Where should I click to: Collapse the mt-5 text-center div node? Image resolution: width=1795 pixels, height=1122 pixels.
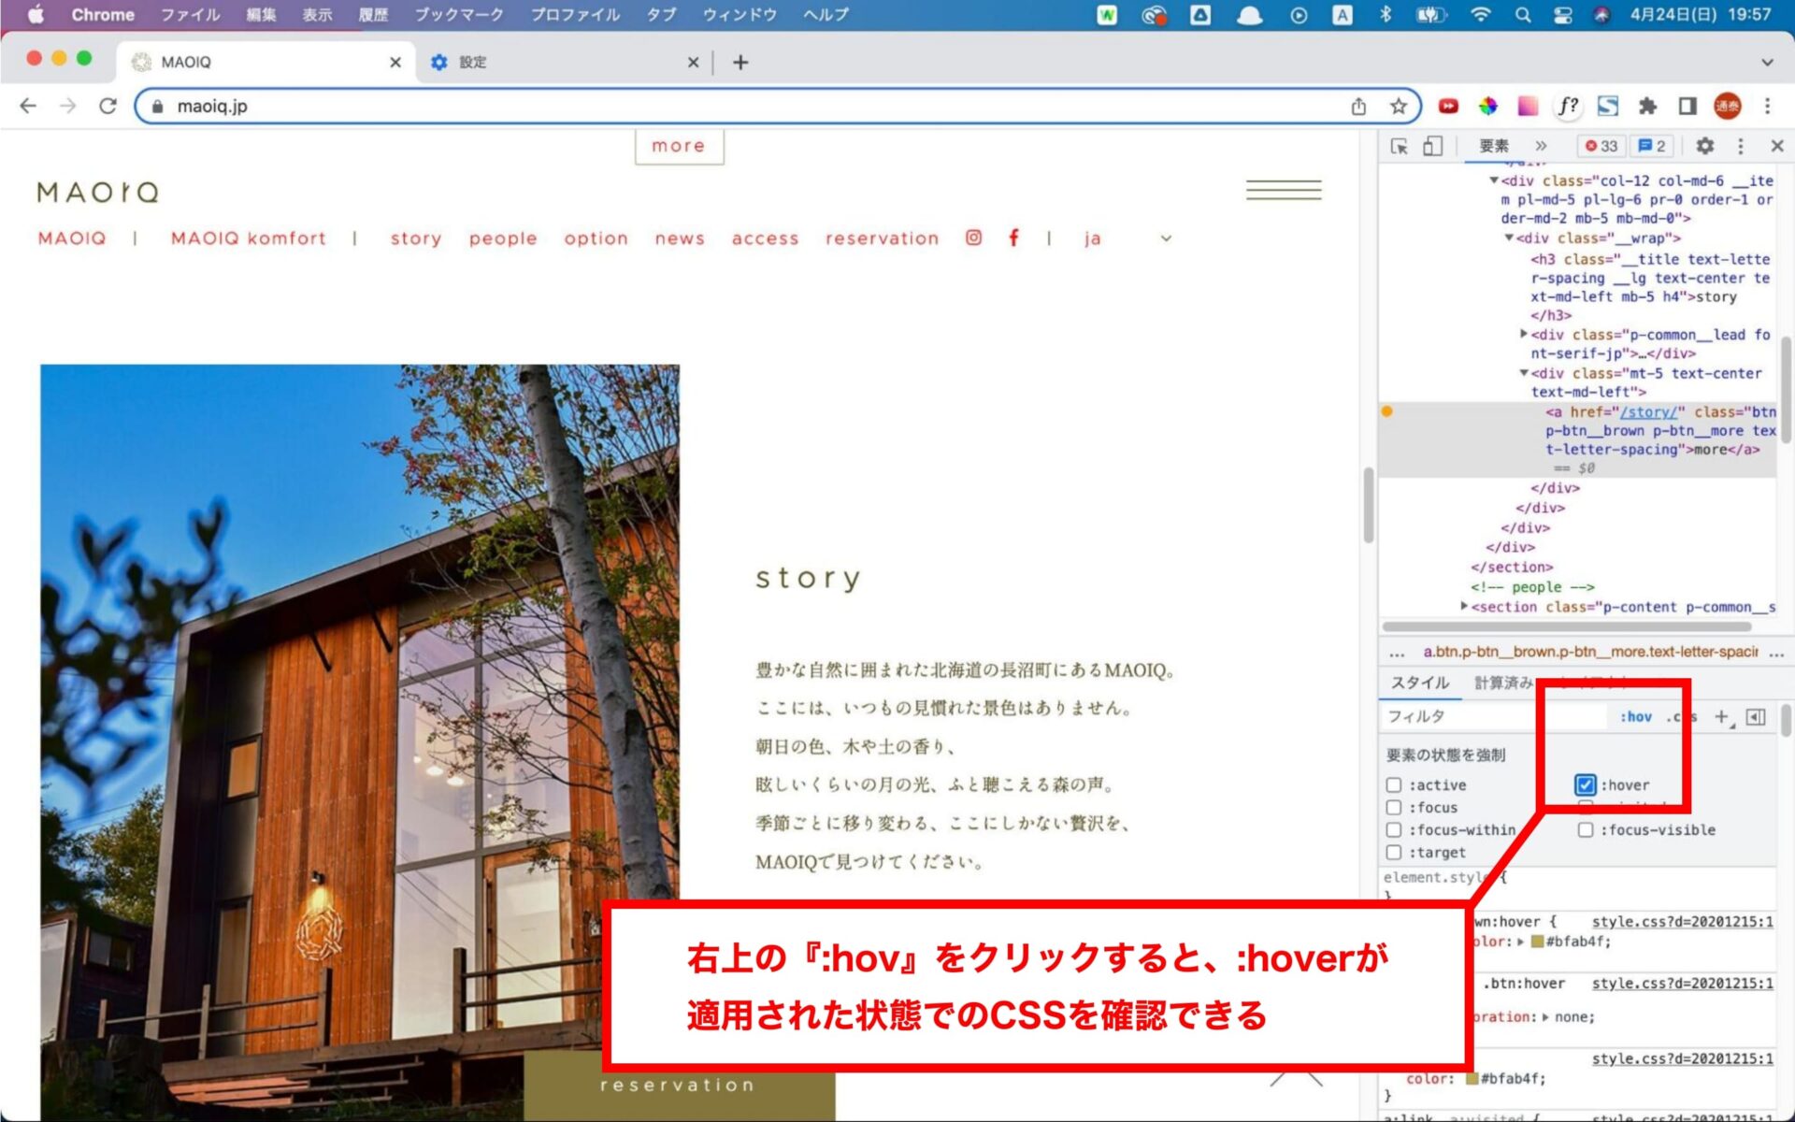point(1524,372)
